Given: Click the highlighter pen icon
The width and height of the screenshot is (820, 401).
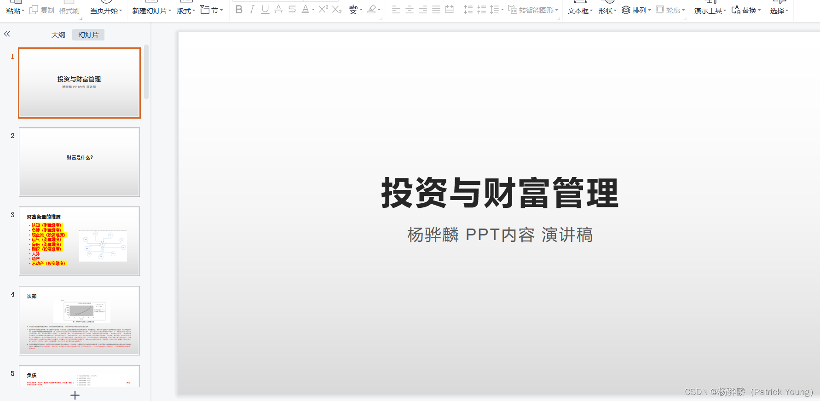Looking at the screenshot, I should tap(372, 10).
